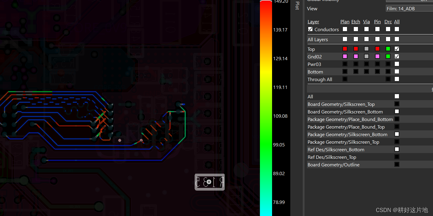Click the Etch column header link
Screen dimensions: 433x216
[x=356, y=21]
